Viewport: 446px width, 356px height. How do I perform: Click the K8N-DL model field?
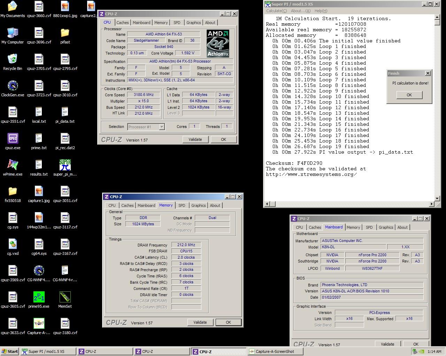(x=353, y=247)
